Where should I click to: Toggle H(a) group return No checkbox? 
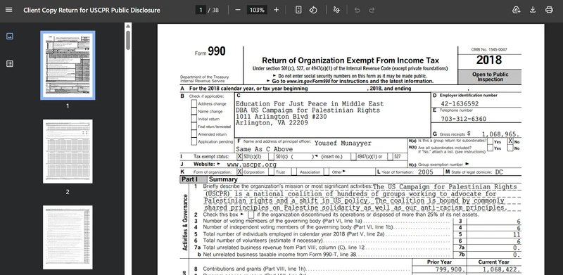pyautogui.click(x=510, y=141)
